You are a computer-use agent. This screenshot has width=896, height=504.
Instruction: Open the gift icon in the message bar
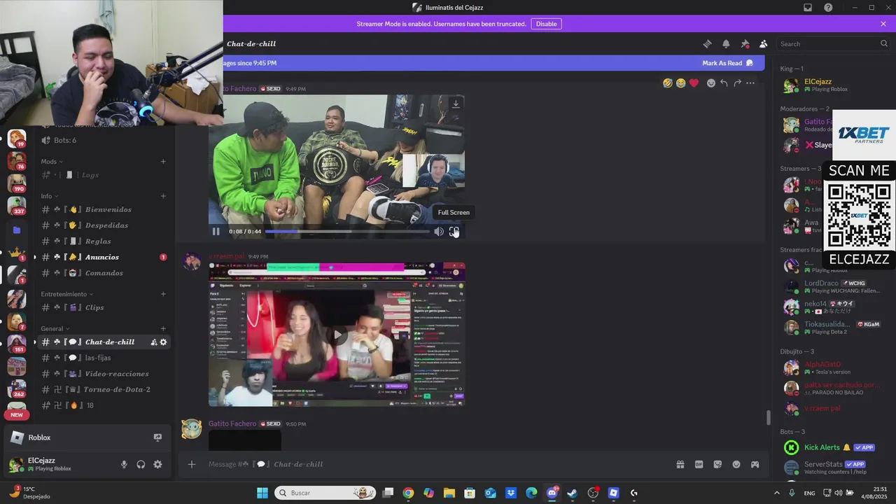point(680,464)
